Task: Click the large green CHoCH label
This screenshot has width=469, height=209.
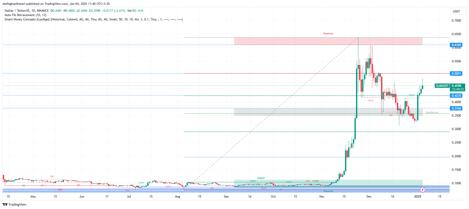Action: click(x=261, y=178)
